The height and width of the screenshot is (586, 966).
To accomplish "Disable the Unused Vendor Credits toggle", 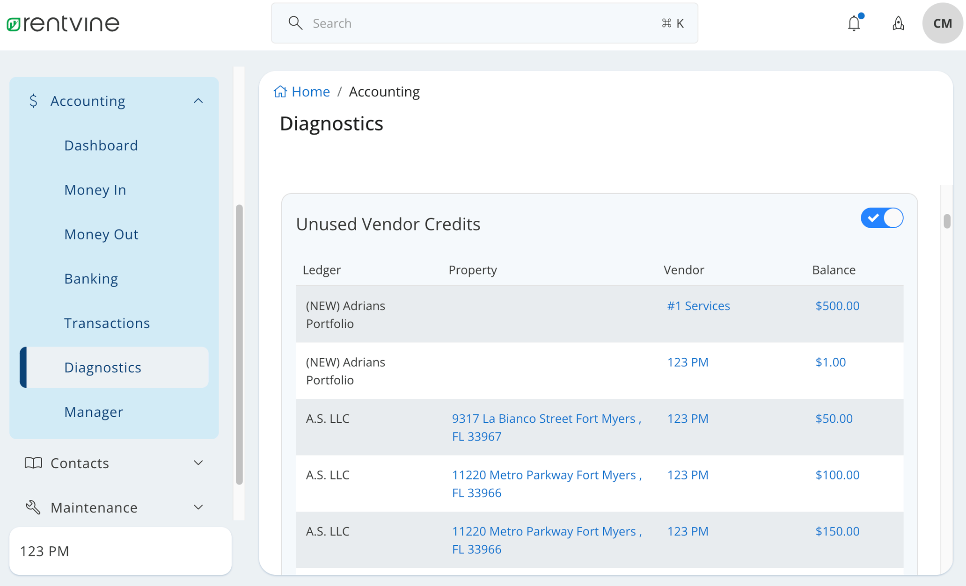I will [882, 217].
